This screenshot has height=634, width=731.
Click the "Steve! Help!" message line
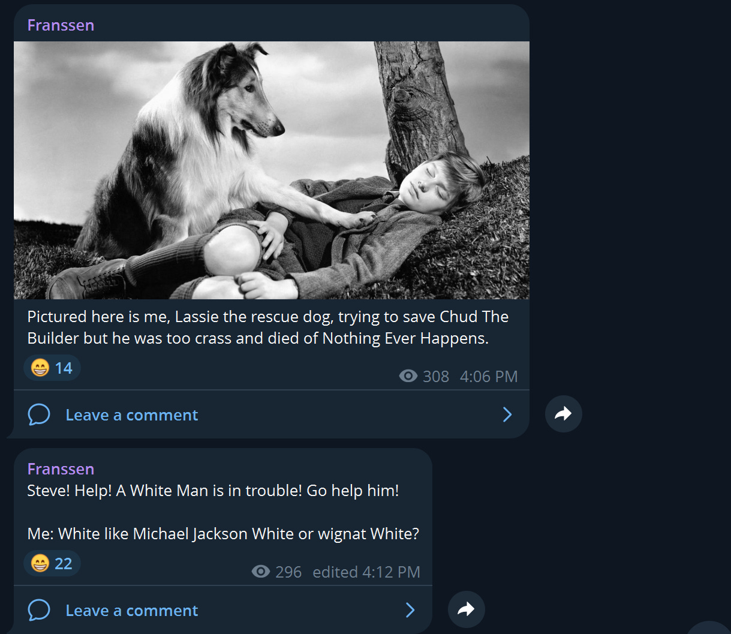point(213,491)
